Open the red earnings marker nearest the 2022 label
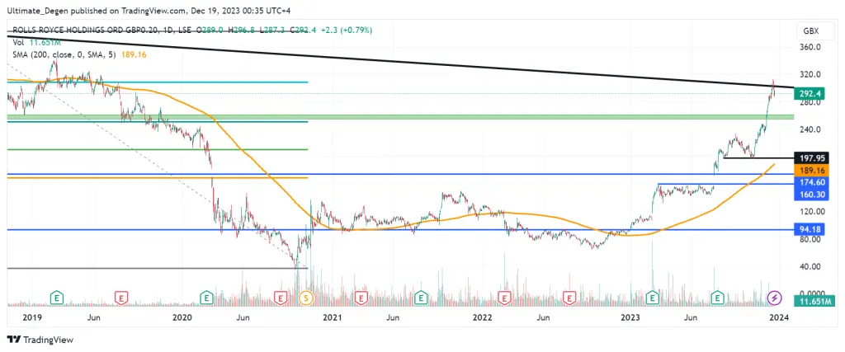 pos(504,297)
